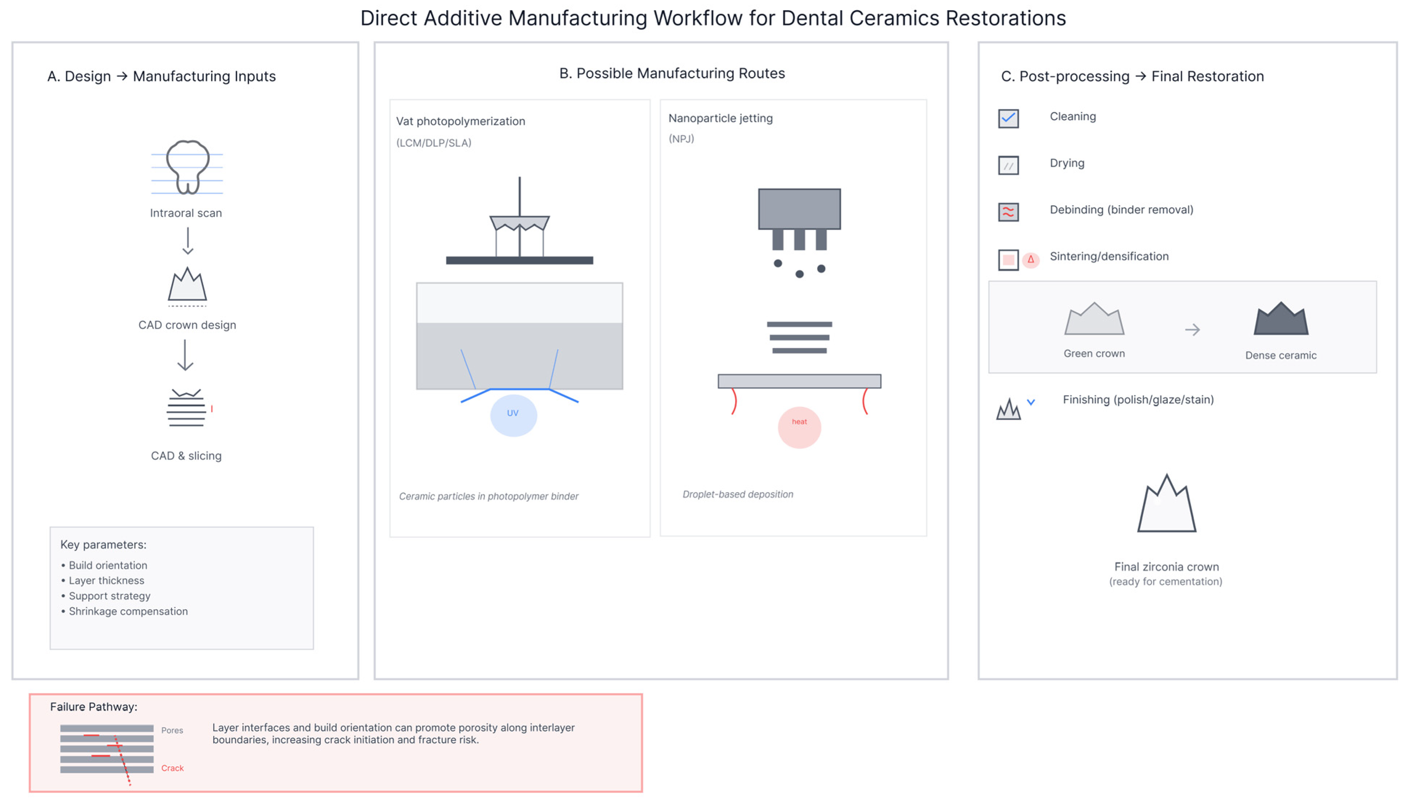Click the arrow between green and dense crowns
The width and height of the screenshot is (1409, 803).
[x=1192, y=330]
